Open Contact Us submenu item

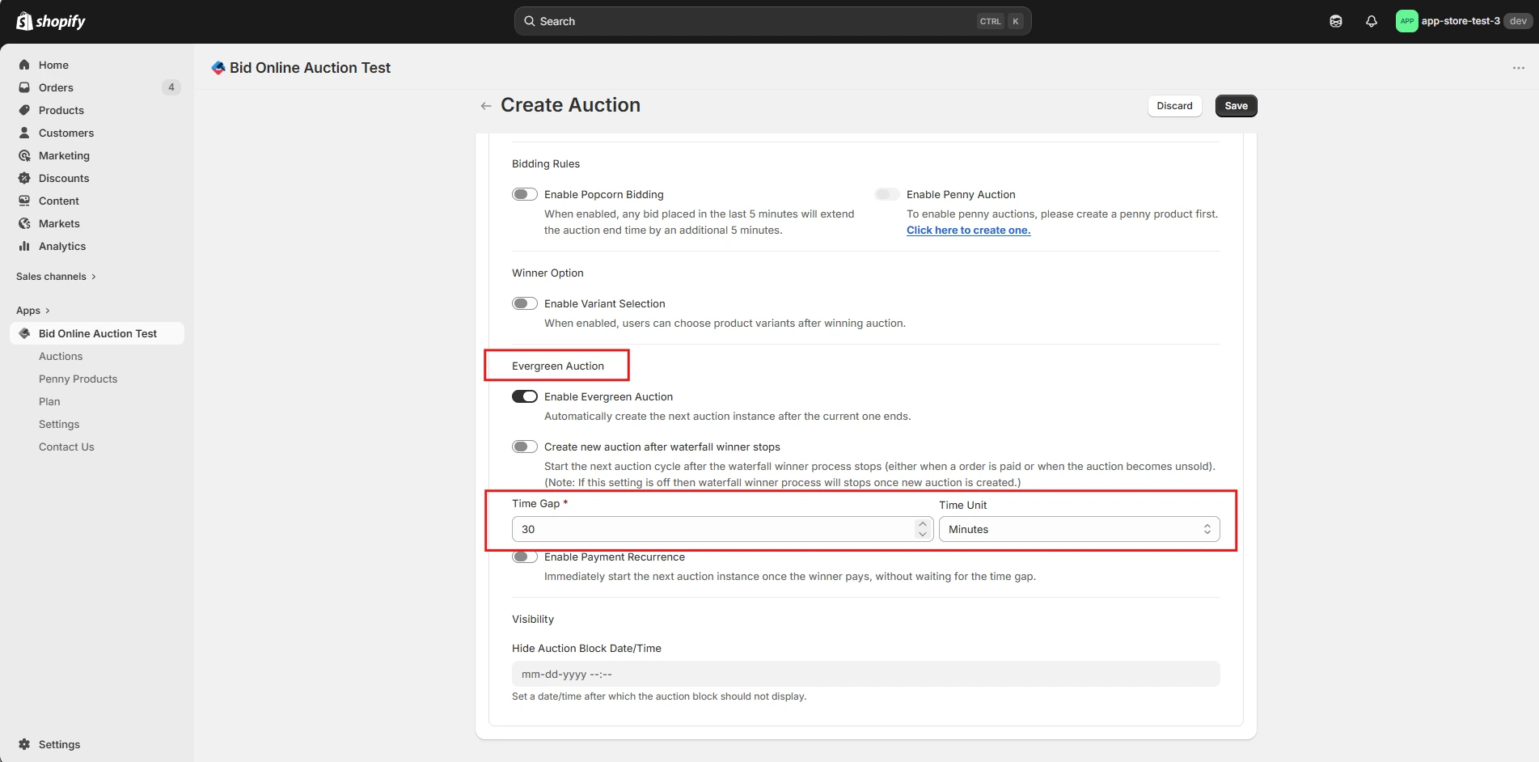tap(66, 447)
